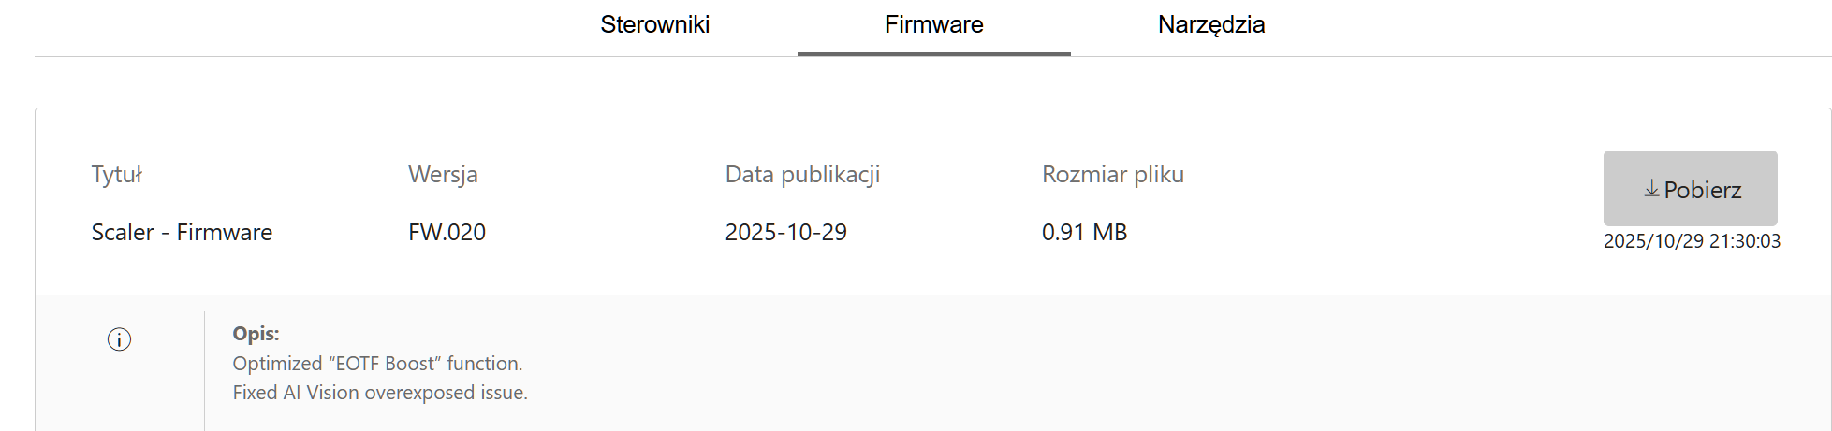1832x431 pixels.
Task: Click the Wersja column header
Action: [x=443, y=175]
